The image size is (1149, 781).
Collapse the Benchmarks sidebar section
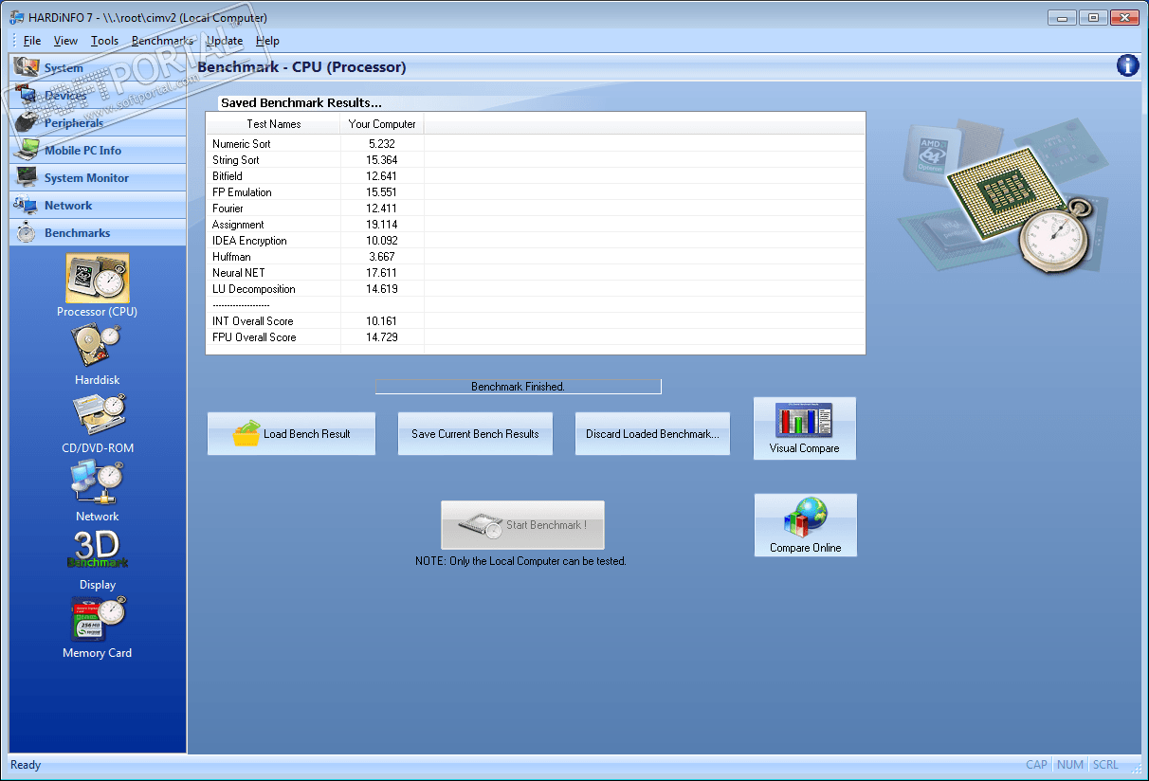pos(98,232)
